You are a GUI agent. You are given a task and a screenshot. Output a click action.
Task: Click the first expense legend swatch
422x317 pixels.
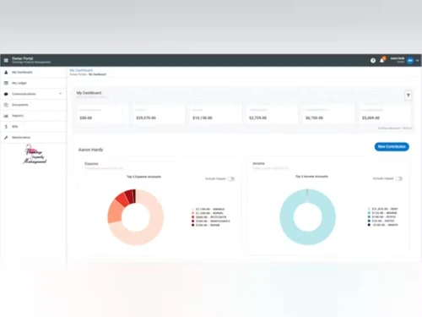(x=193, y=209)
